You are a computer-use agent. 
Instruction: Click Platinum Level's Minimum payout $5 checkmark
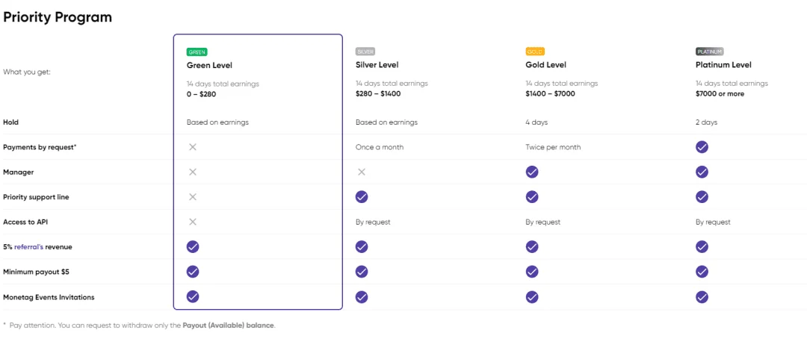(702, 272)
